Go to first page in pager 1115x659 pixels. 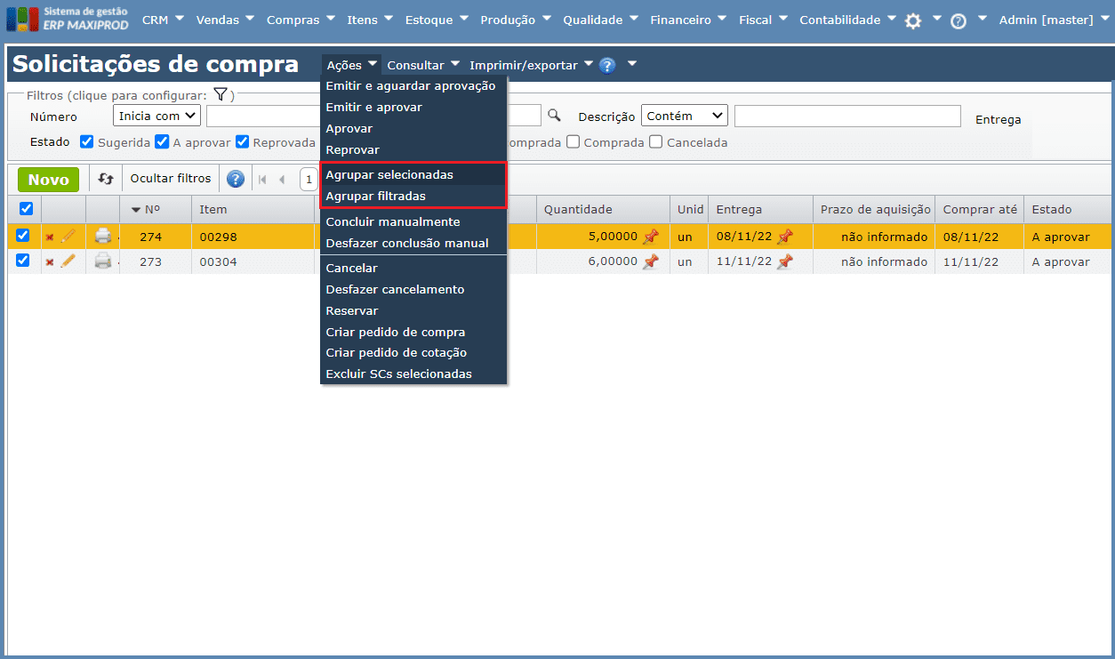pyautogui.click(x=262, y=179)
